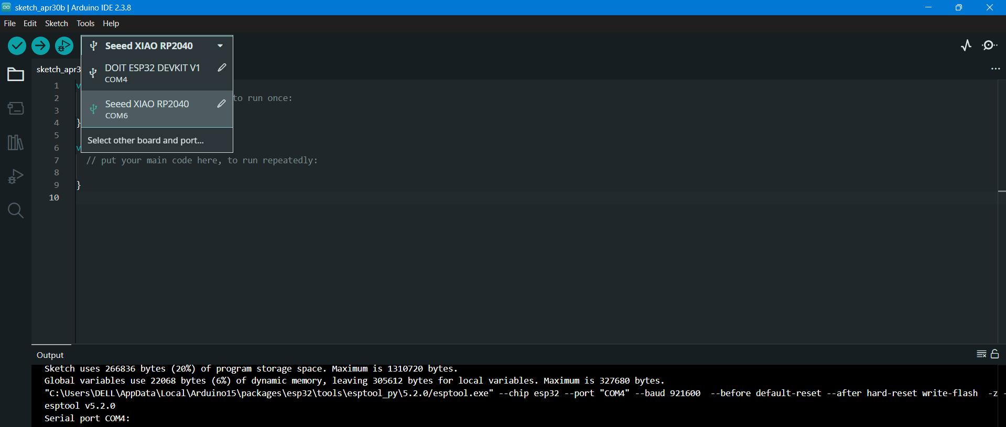Screen dimensions: 1006x427
Task: Clear the output with the clear output icon
Action: 981,354
